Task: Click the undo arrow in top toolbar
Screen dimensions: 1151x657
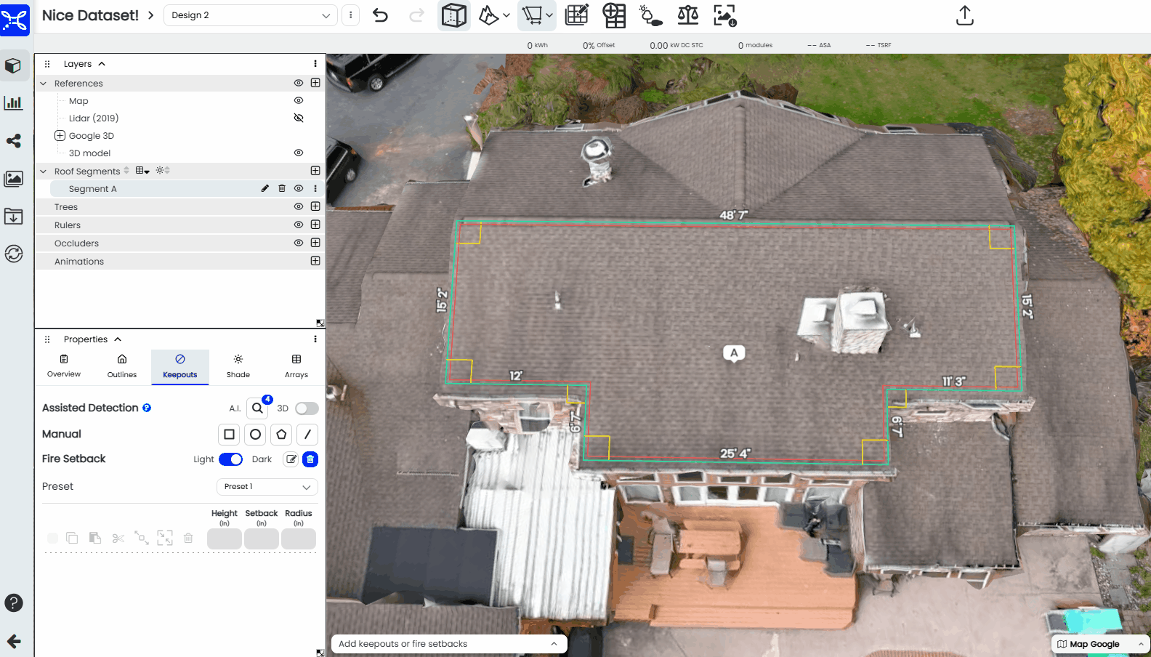Action: coord(380,15)
